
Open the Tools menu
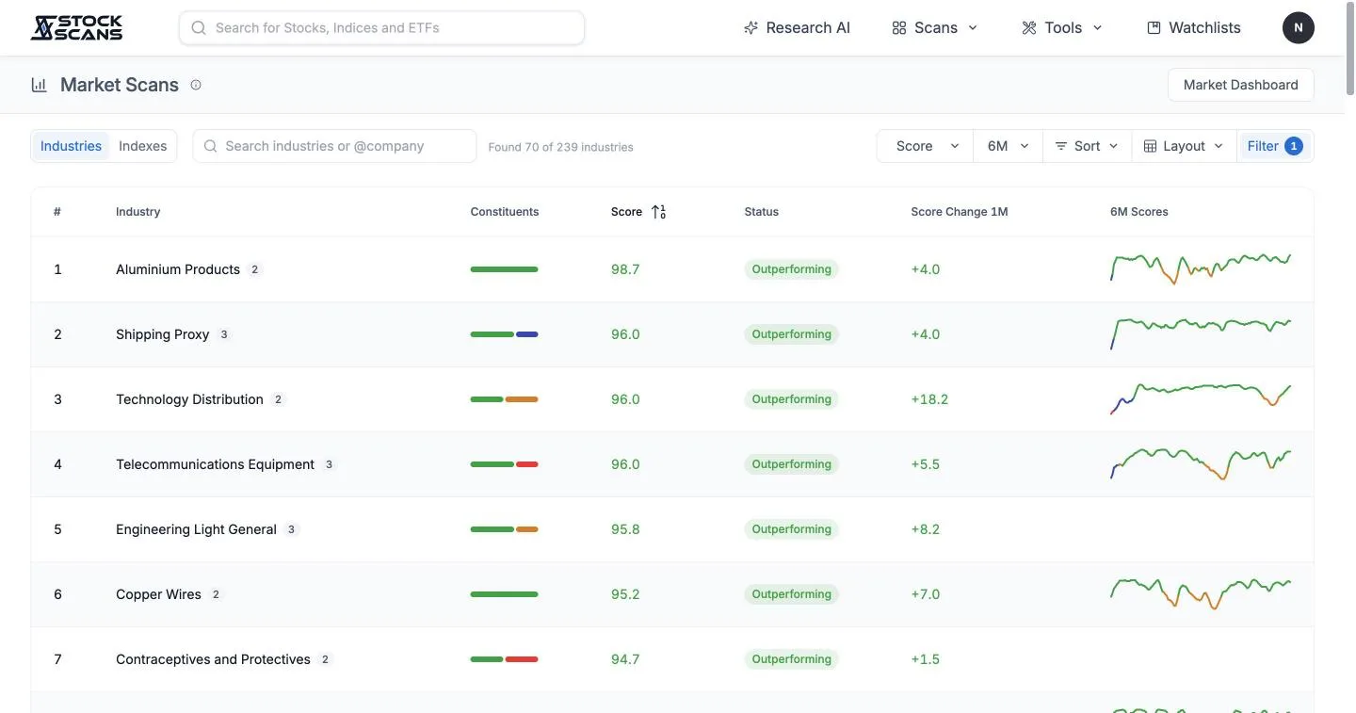(x=1062, y=28)
